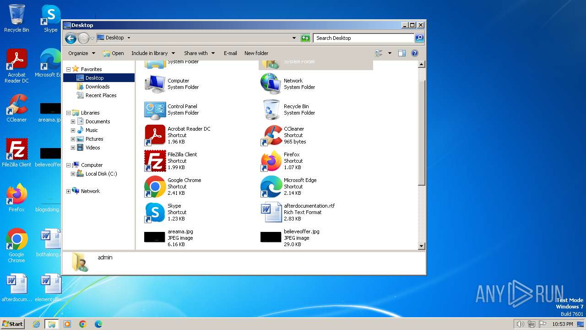Open the Organize menu
This screenshot has width=586, height=330.
(81, 53)
